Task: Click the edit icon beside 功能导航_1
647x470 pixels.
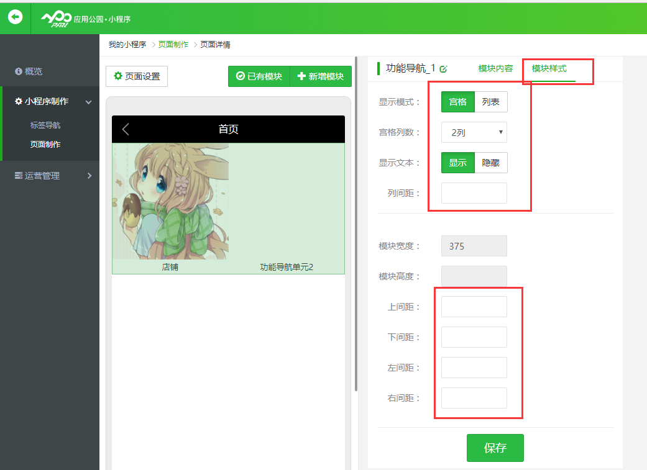Action: (x=443, y=69)
